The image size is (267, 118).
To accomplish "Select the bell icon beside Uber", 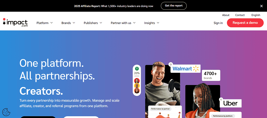I will point(221,99).
